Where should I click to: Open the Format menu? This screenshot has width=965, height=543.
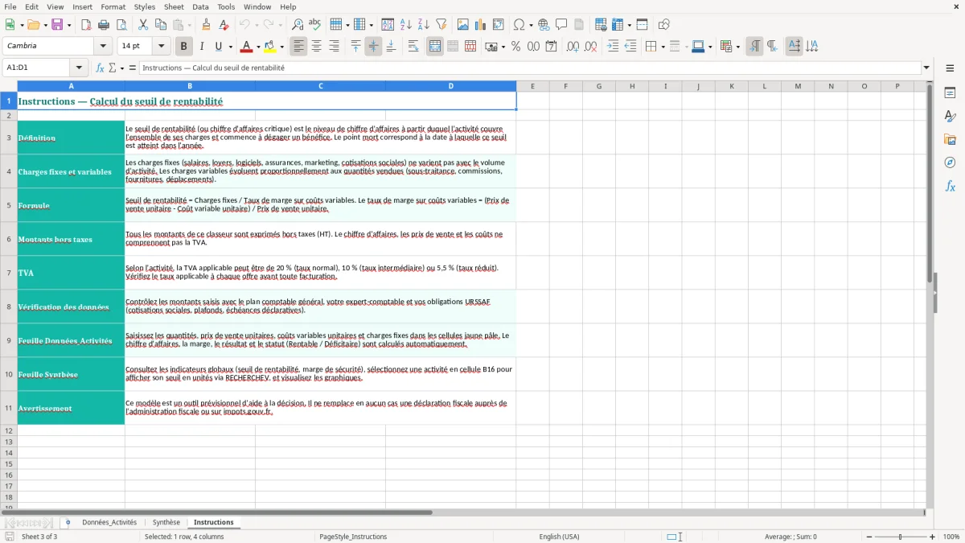[x=113, y=6]
